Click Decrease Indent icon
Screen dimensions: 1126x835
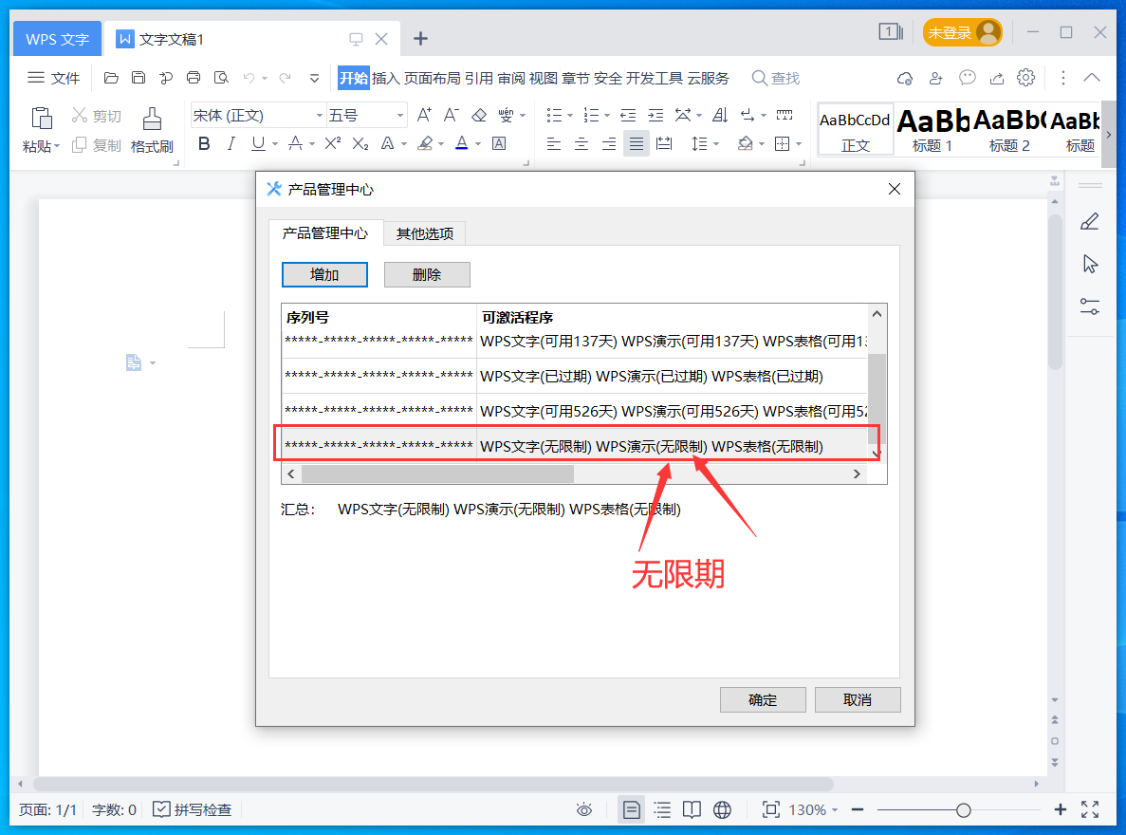click(628, 115)
